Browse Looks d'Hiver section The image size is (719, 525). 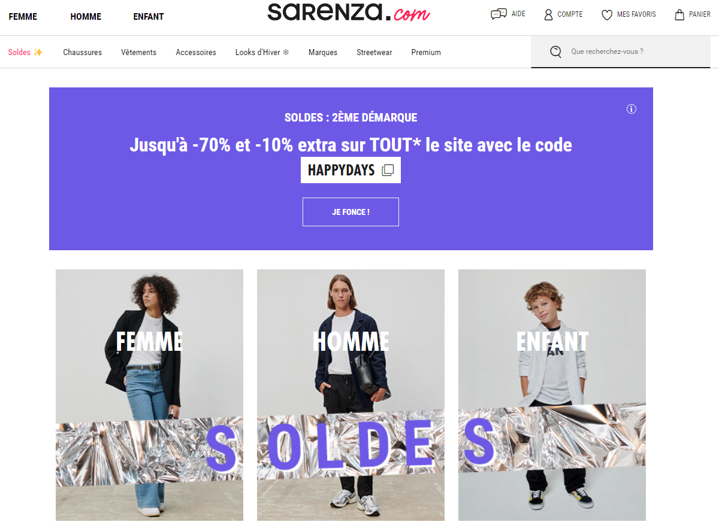click(x=262, y=52)
